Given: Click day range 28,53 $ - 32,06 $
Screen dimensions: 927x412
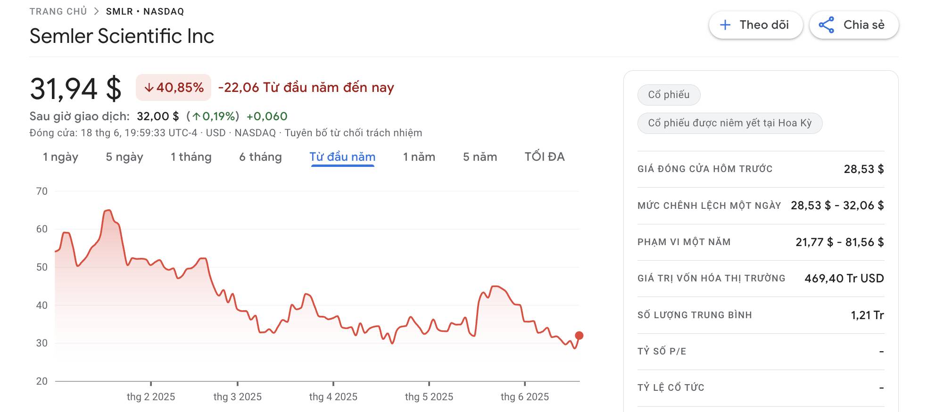Looking at the screenshot, I should 837,206.
